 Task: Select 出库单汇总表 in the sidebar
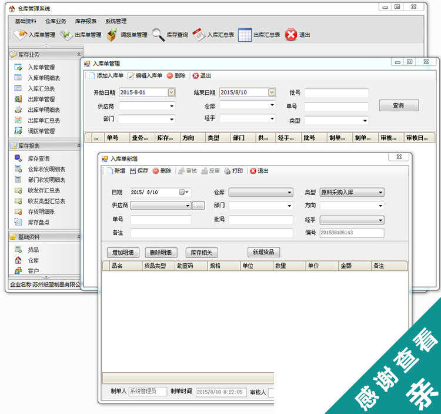pyautogui.click(x=44, y=121)
